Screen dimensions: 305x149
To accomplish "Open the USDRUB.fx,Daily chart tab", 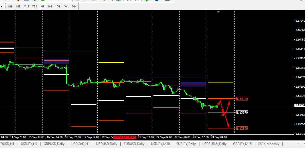I will [214, 144].
